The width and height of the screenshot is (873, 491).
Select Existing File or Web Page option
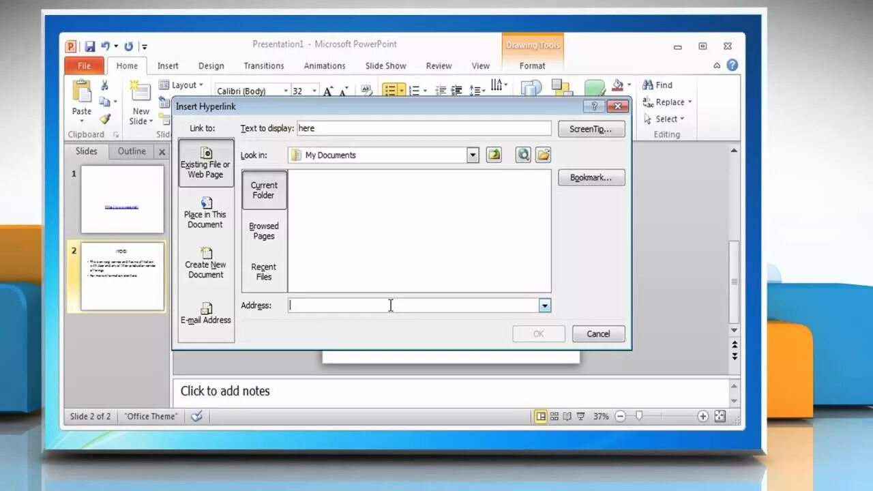pos(206,163)
